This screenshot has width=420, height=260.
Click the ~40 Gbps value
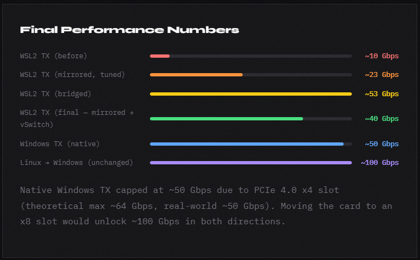(382, 119)
